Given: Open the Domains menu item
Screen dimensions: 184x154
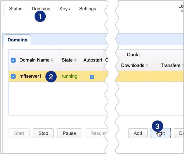Looking at the screenshot, I should (x=41, y=9).
